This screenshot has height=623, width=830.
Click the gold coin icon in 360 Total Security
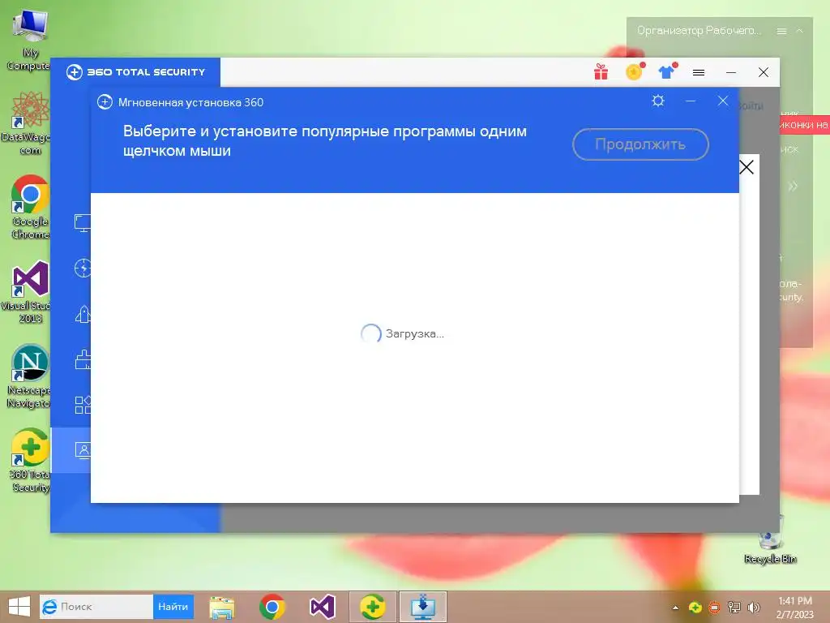pos(634,71)
